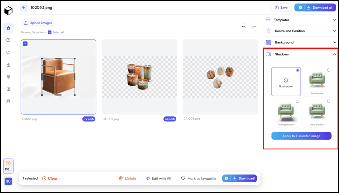
Task: Toggle the Shadows switch
Action: [x=269, y=54]
